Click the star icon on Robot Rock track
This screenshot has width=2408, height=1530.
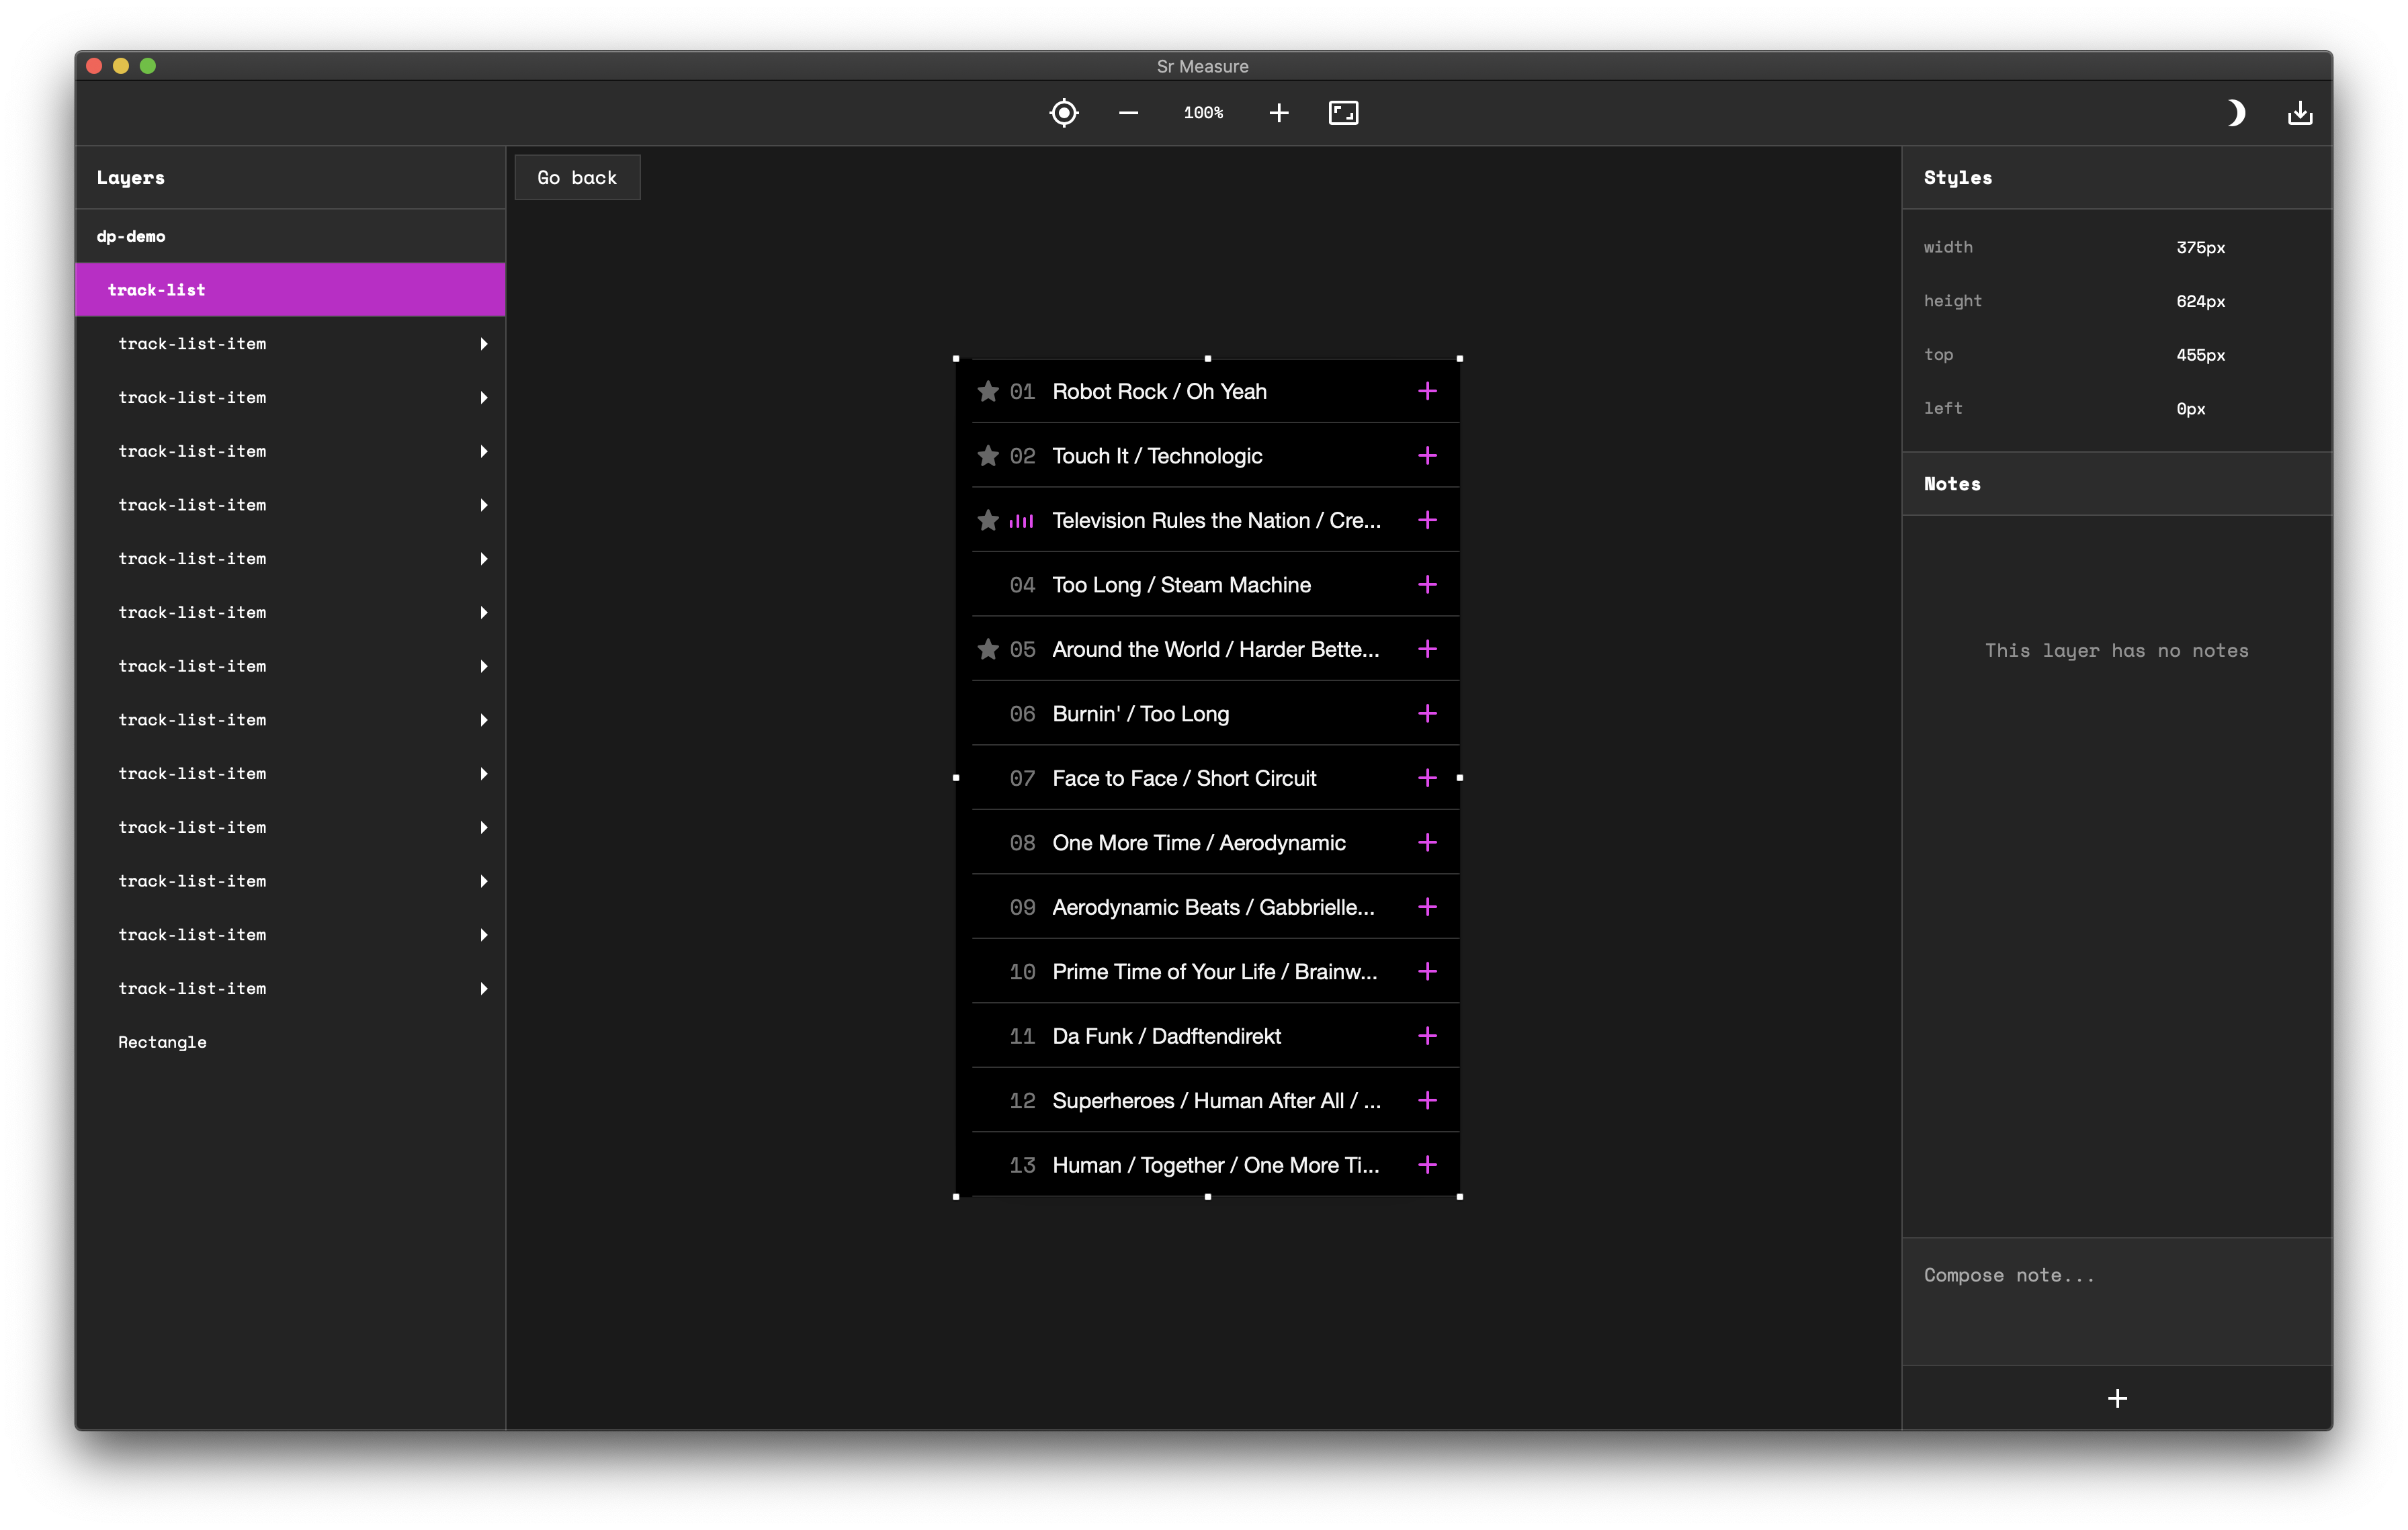click(988, 391)
